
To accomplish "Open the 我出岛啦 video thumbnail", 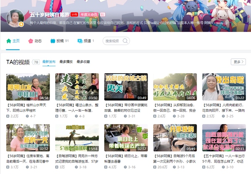I will point(224,87).
